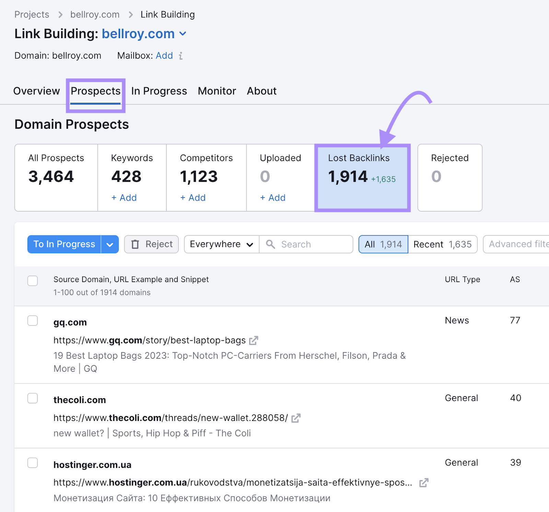
Task: Click General URL type for thecoli.com
Action: [x=462, y=398]
